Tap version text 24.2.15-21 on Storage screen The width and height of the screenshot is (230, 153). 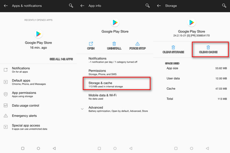pyautogui.click(x=192, y=35)
